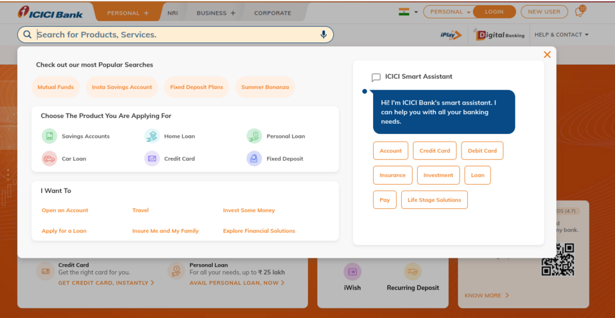Focus the Search for Products field
This screenshot has width=615, height=318.
175,35
